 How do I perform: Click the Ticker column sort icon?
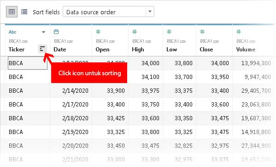[42, 49]
